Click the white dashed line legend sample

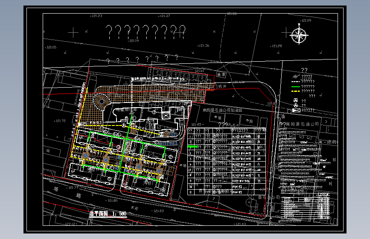296,82
